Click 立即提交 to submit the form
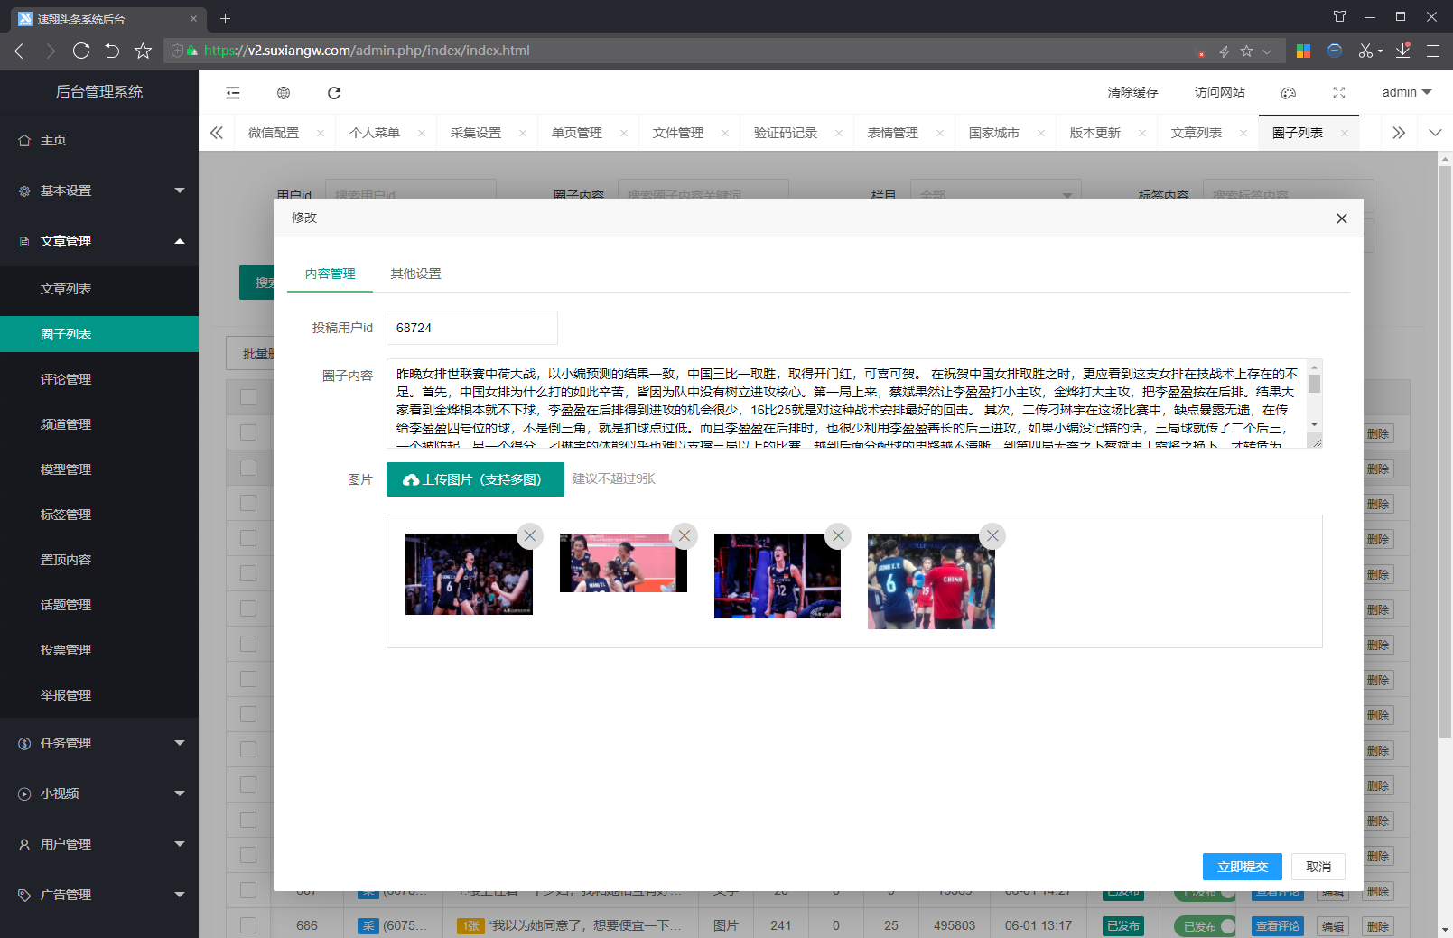Image resolution: width=1453 pixels, height=938 pixels. [x=1243, y=867]
